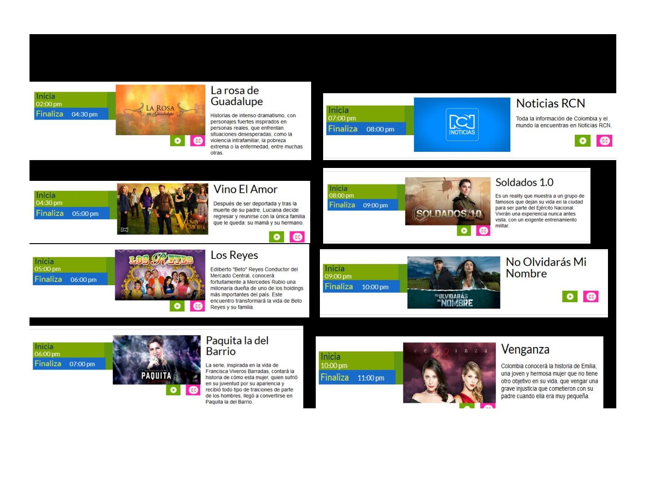The height and width of the screenshot is (502, 649).
Task: Click the Soldados 1.0 reality description
Action: click(x=540, y=211)
